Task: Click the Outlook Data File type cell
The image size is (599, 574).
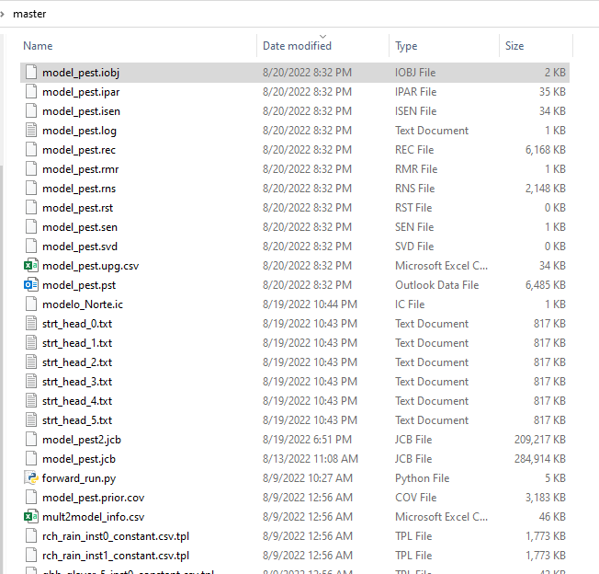Action: [436, 285]
